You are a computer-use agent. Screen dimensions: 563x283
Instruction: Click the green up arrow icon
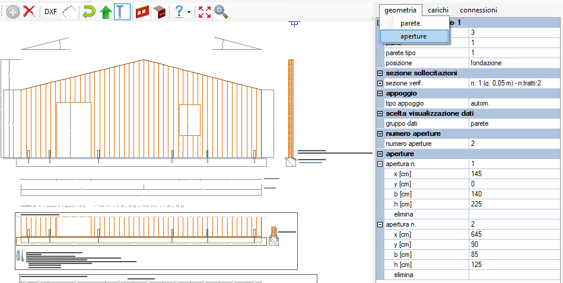(x=106, y=12)
